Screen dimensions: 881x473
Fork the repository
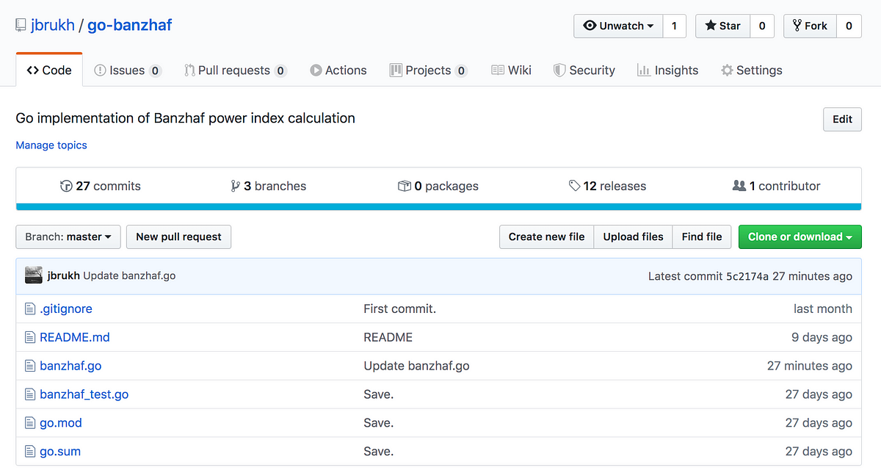810,26
